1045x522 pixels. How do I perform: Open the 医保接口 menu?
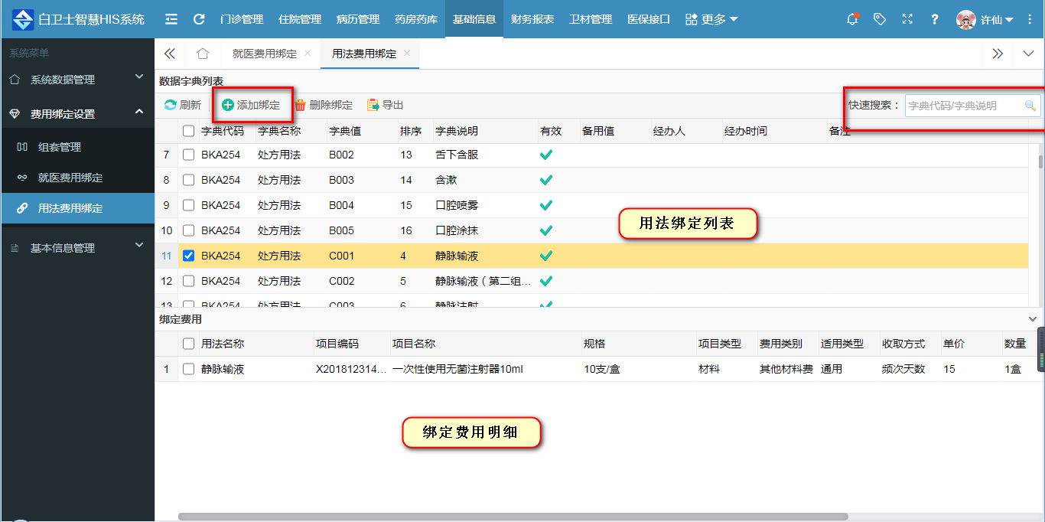click(649, 19)
